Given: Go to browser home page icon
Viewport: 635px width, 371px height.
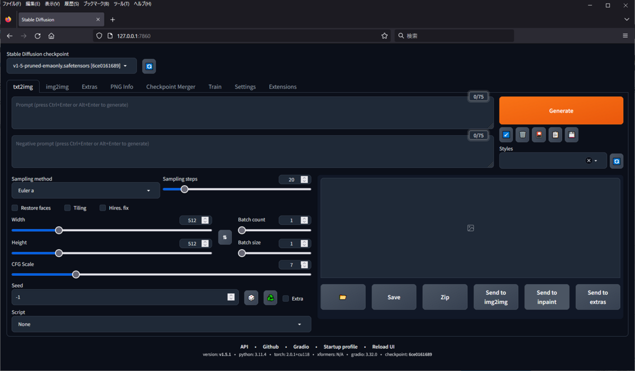Looking at the screenshot, I should [51, 36].
